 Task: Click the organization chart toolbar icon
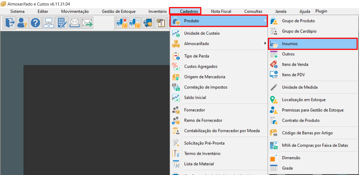[x=49, y=23]
